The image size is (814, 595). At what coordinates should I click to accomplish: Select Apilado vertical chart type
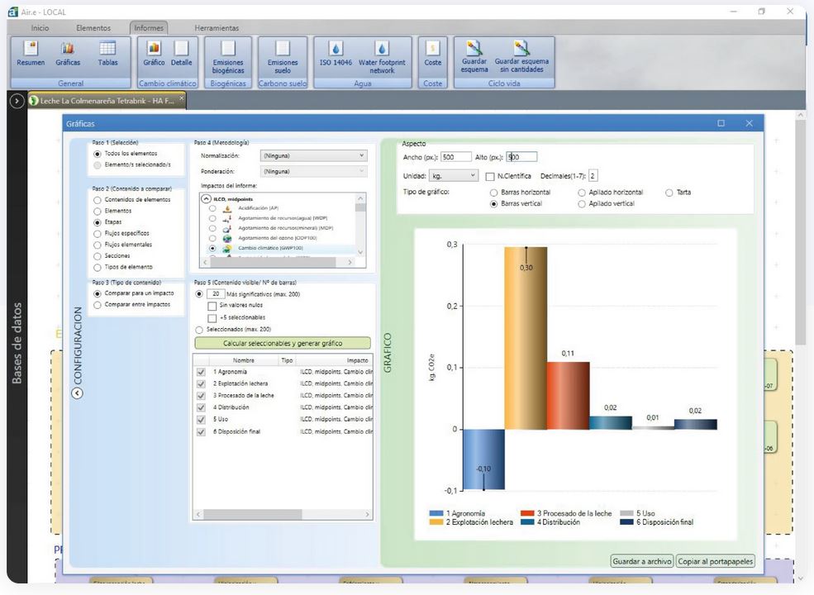click(x=582, y=204)
